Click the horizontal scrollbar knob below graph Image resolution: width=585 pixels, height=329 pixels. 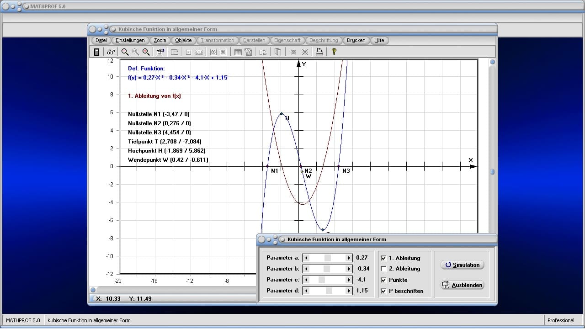click(x=93, y=290)
